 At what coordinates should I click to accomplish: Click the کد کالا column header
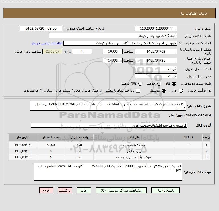point(189,138)
